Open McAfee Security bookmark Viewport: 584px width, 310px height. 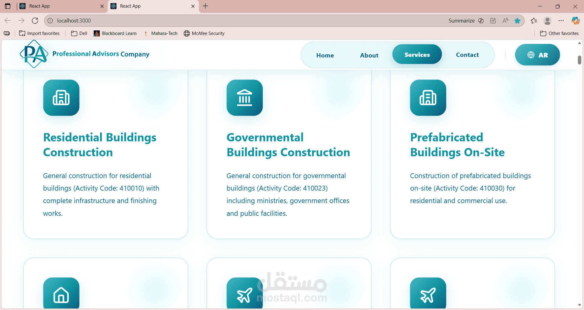click(204, 33)
